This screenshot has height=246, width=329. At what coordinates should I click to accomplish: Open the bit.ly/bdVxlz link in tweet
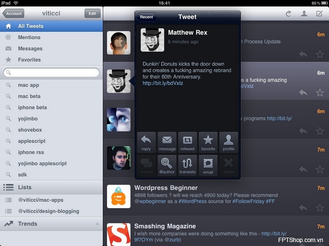tap(163, 83)
